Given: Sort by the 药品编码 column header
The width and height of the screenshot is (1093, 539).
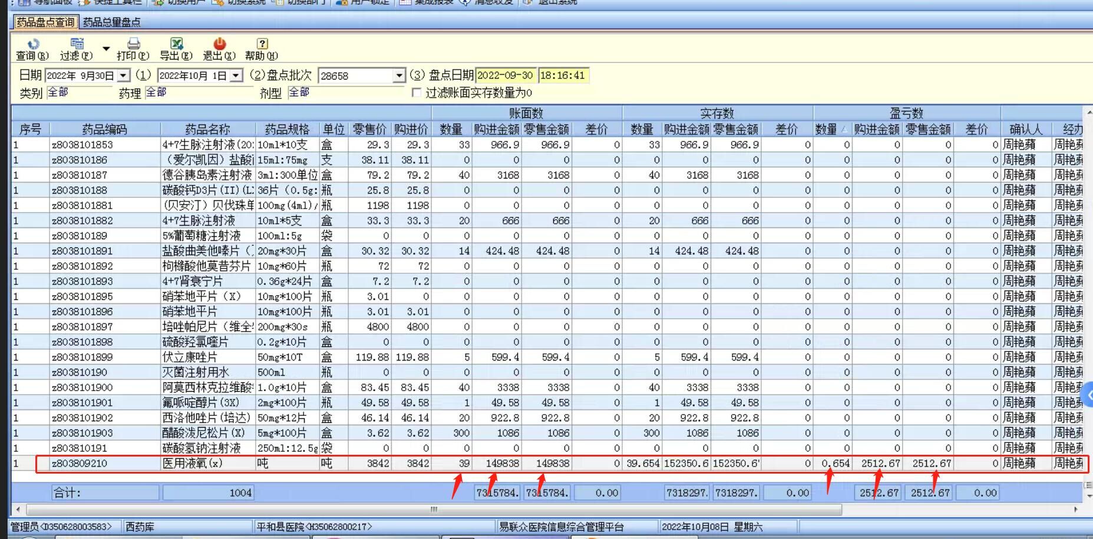Looking at the screenshot, I should click(x=105, y=130).
